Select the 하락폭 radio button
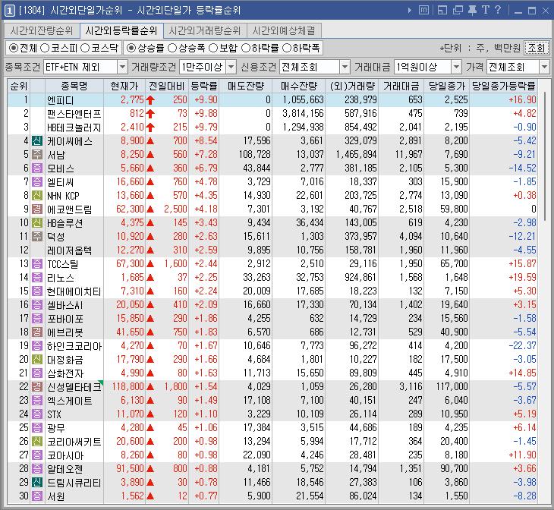The width and height of the screenshot is (554, 510). [x=287, y=48]
